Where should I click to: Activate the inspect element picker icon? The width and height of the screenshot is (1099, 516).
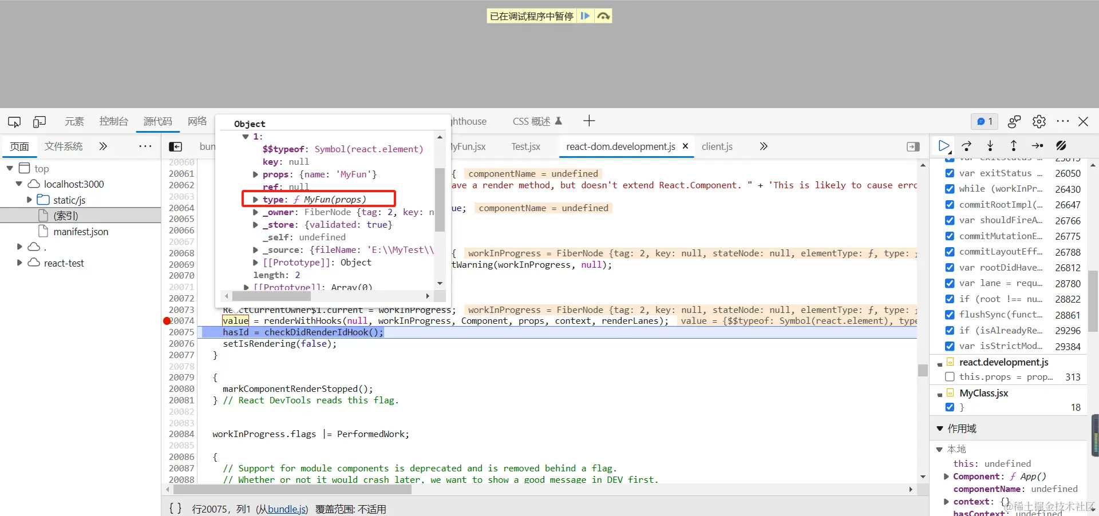click(14, 121)
